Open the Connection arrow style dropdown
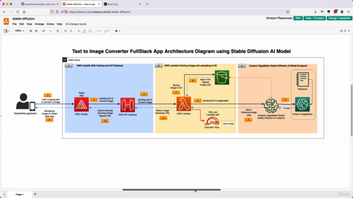Image resolution: width=353 pixels, height=198 pixels. [x=99, y=31]
